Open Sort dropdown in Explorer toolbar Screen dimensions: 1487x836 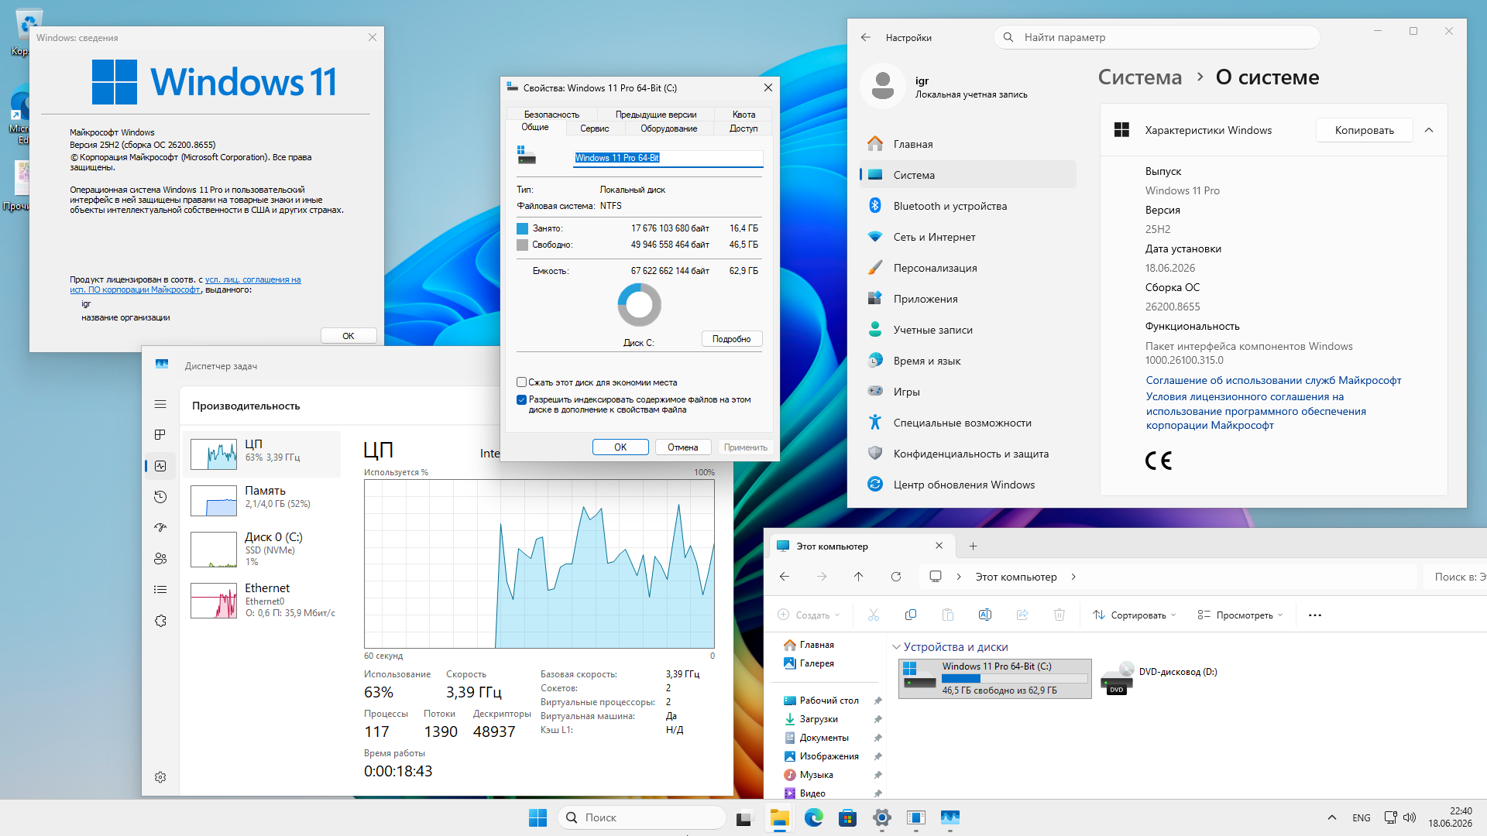point(1135,615)
